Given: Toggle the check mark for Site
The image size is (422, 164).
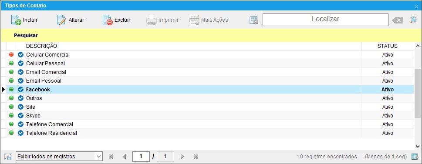Looking at the screenshot, I should (21, 107).
